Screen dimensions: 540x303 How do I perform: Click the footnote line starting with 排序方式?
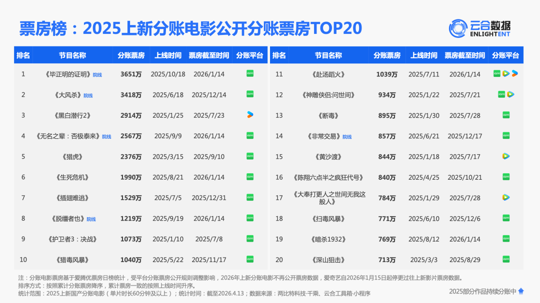[x=107, y=286]
